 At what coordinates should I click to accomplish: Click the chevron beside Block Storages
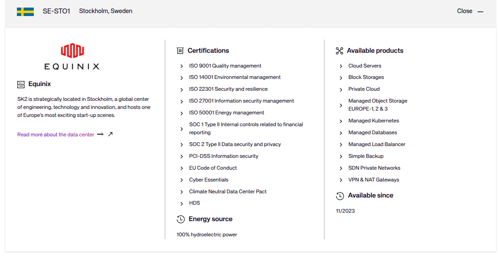pyautogui.click(x=341, y=78)
